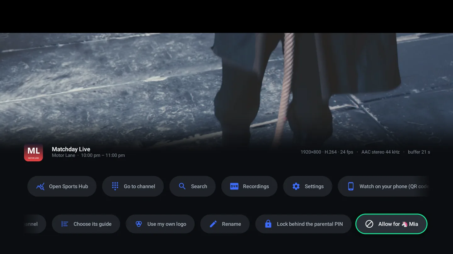453x254 pixels.
Task: Select Use my own logo
Action: coord(160,224)
